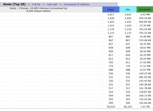Image resolution: width=153 pixels, height=111 pixels.
Task: Select the 82,223 total hits value
Action: tap(128, 107)
